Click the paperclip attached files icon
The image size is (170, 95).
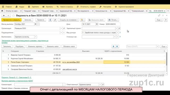click(x=55, y=20)
